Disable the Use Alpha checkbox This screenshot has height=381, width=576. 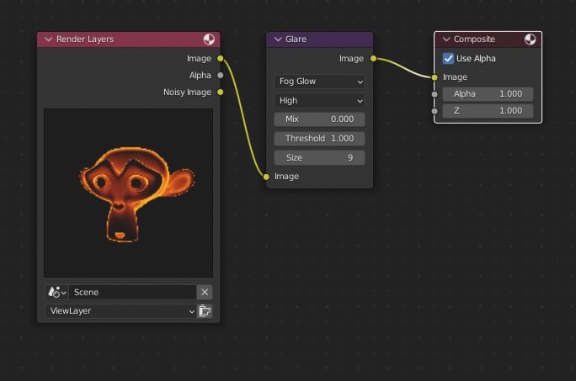click(449, 59)
